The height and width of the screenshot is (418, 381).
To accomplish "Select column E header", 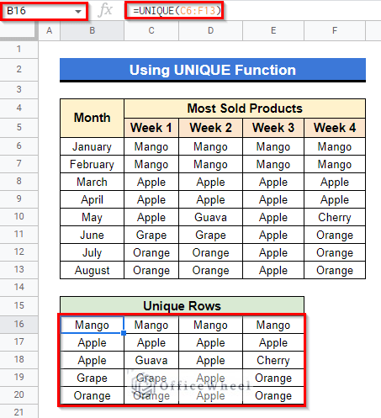I will tap(273, 30).
